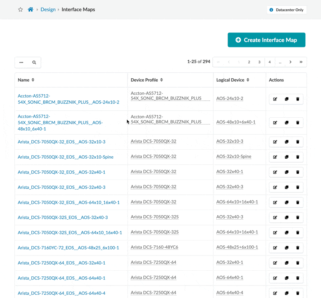
Task: Jump to last page of results
Action: tap(301, 62)
